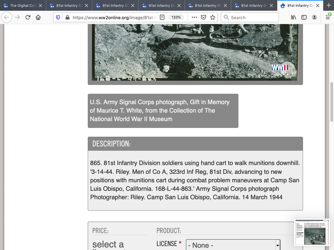
Task: Close the active 81st Infantry tab
Action: click(318, 6)
